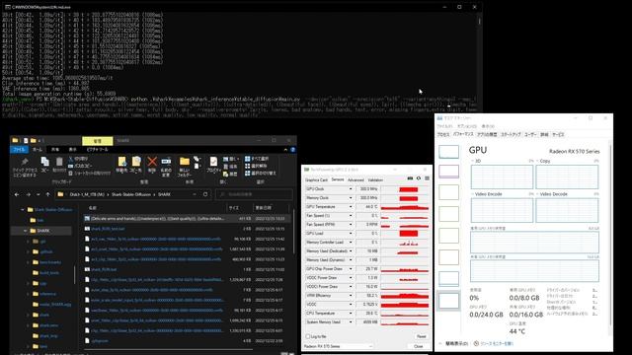The image size is (632, 355).
Task: Select the '(Delicate arms and hands)' file row
Action: 187,219
